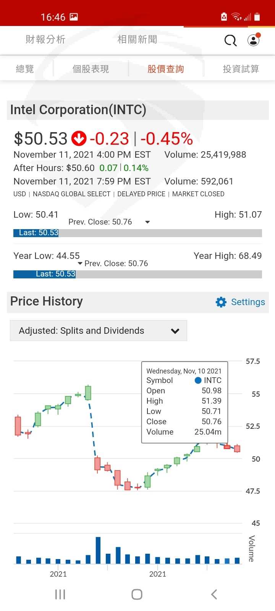
Task: Switch to 個股表現 tab
Action: pyautogui.click(x=91, y=69)
